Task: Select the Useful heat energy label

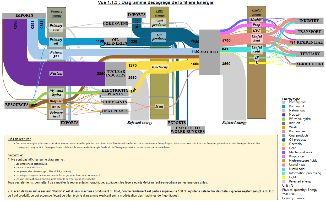Action: (x=257, y=39)
